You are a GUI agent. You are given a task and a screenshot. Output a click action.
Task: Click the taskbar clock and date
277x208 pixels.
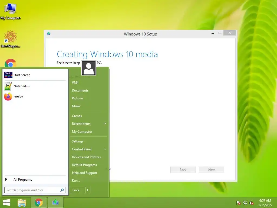265,203
